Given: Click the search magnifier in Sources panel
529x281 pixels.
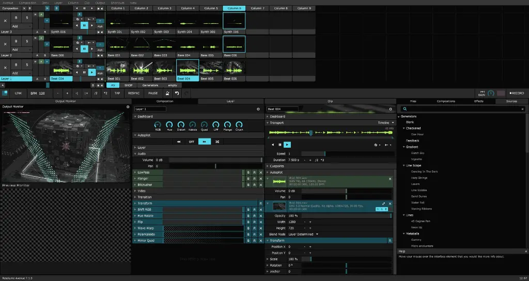Looking at the screenshot, I should pyautogui.click(x=404, y=109).
